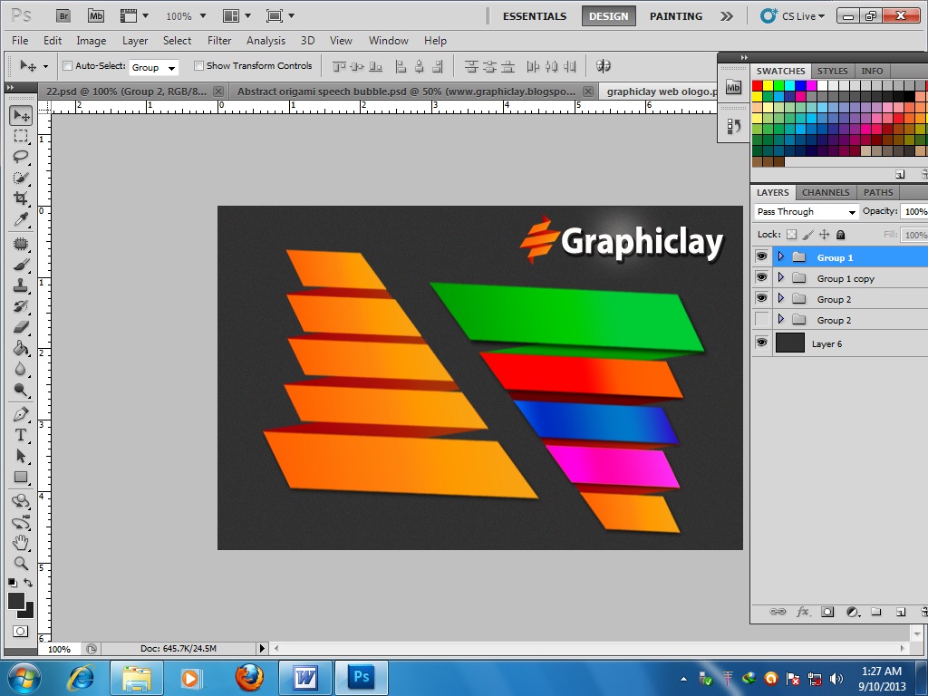
Task: Hide Layer 6 visibility eye
Action: point(761,342)
